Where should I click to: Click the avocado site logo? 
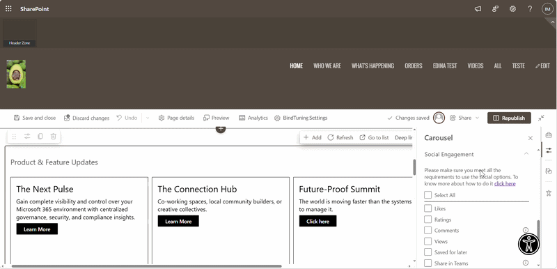tap(16, 74)
